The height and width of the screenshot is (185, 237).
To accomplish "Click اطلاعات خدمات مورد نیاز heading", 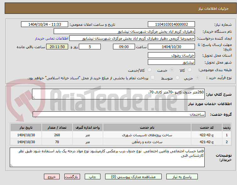I will [210, 104].
